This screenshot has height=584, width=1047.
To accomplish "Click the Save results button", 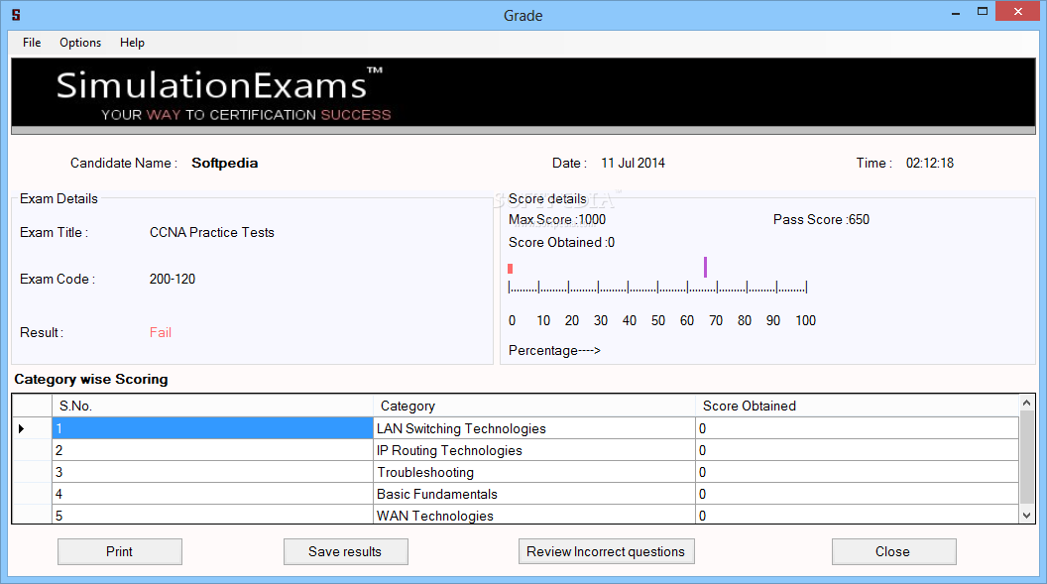I will (x=345, y=551).
